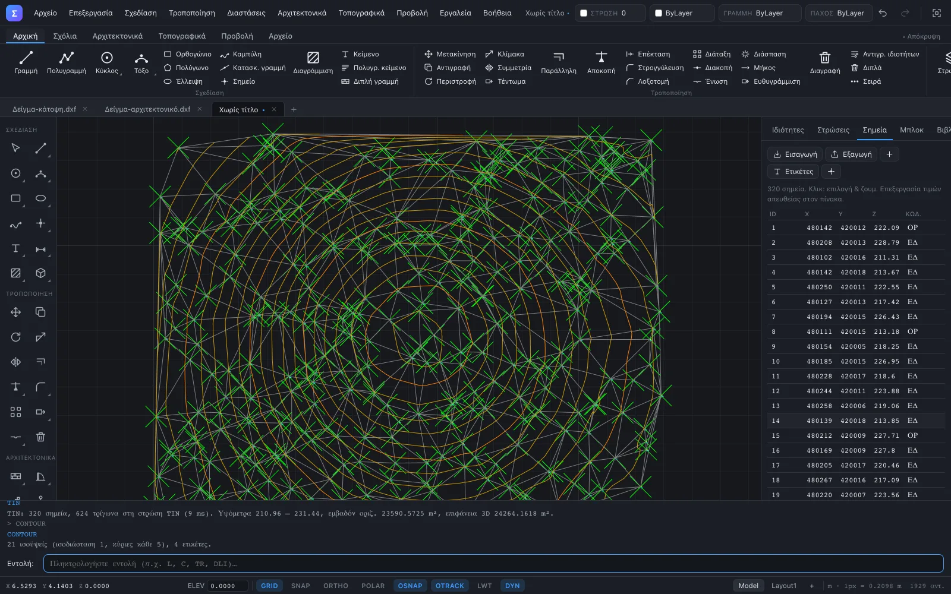The image size is (951, 594).
Task: Open the Σχεδίαση menu
Action: (x=141, y=13)
